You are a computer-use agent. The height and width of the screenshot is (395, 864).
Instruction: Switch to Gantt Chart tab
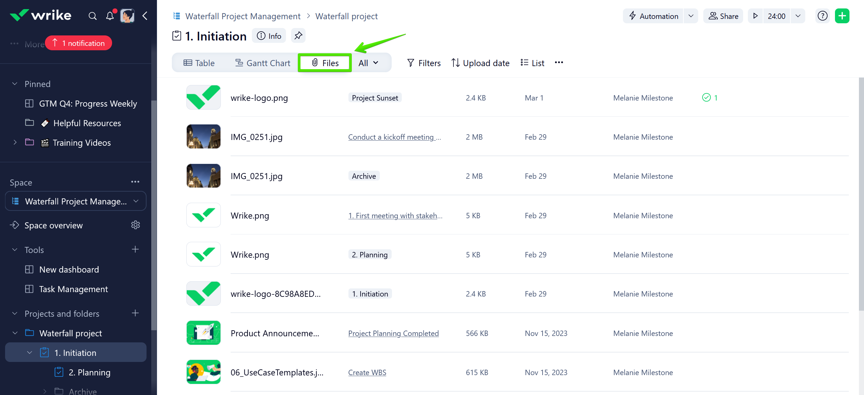pos(263,63)
